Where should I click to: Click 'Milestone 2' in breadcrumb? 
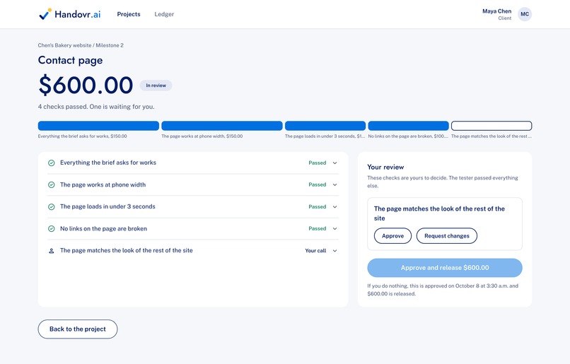pyautogui.click(x=110, y=45)
